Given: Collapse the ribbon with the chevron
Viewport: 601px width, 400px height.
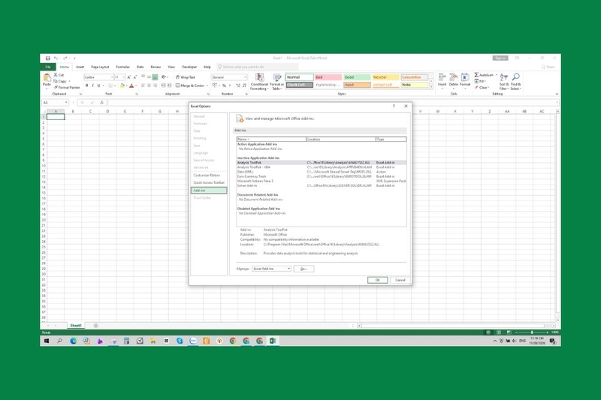Looking at the screenshot, I should [x=557, y=94].
